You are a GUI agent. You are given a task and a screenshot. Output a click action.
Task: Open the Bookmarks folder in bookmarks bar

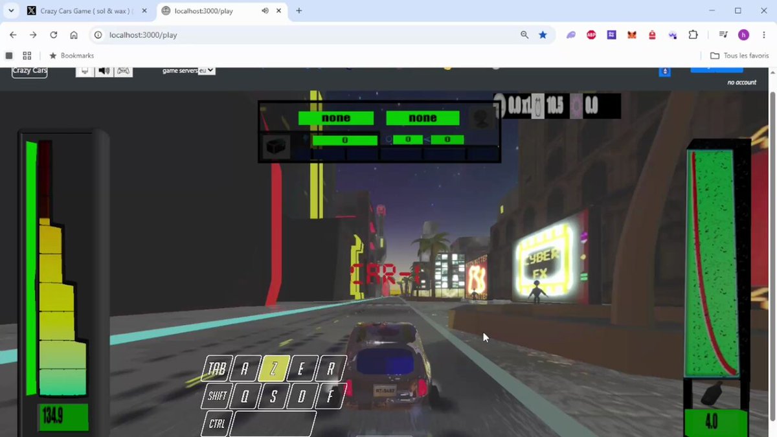72,56
